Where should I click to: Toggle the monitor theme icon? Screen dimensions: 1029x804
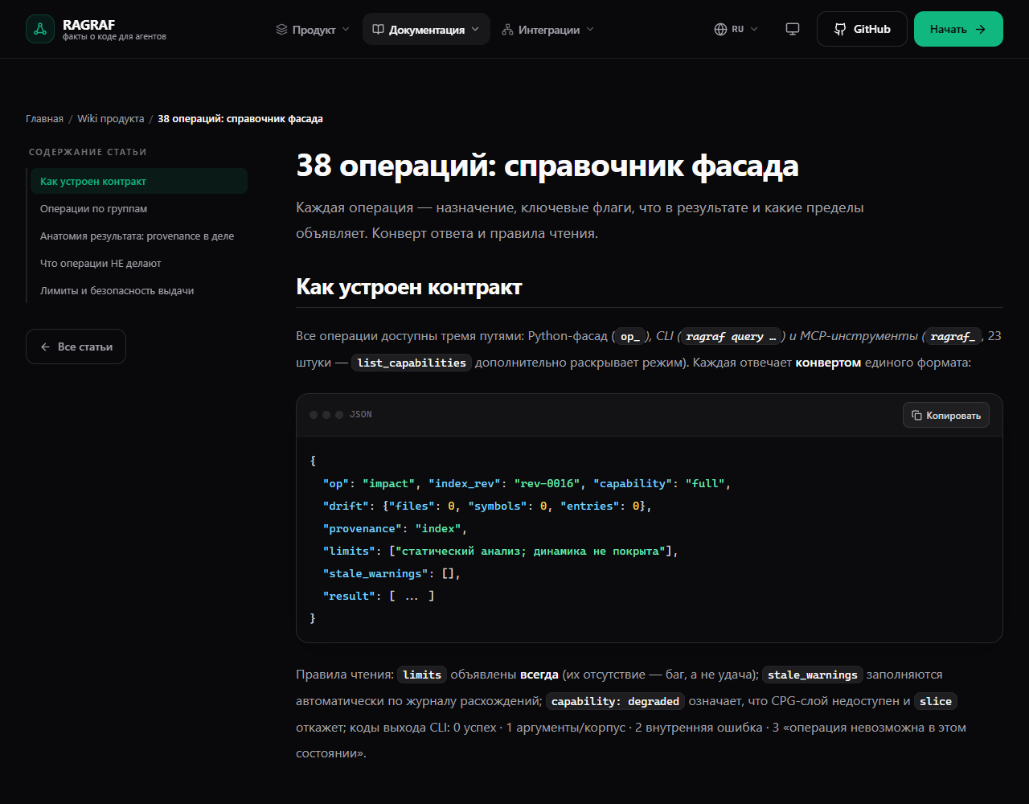pyautogui.click(x=793, y=29)
